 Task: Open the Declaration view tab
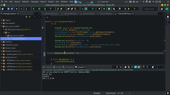(68, 67)
